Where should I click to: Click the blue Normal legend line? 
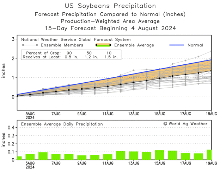coord(177,45)
